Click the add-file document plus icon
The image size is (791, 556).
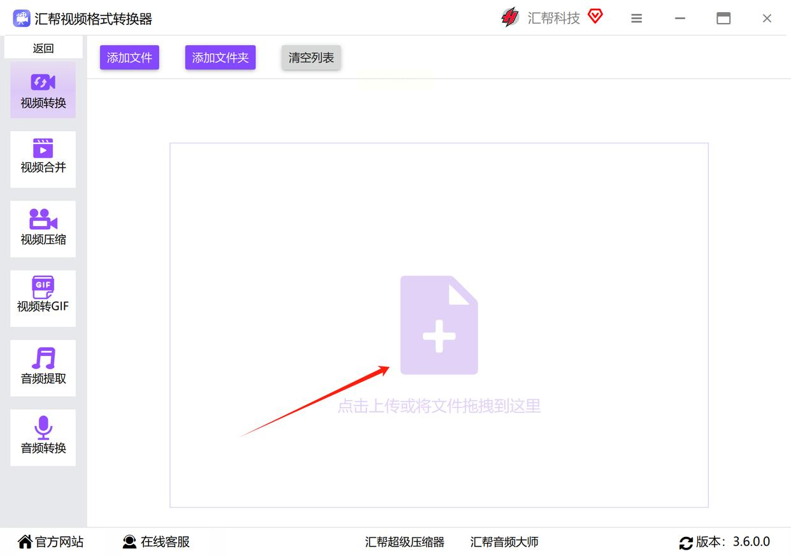439,325
